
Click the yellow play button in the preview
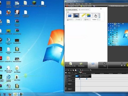(127, 65)
